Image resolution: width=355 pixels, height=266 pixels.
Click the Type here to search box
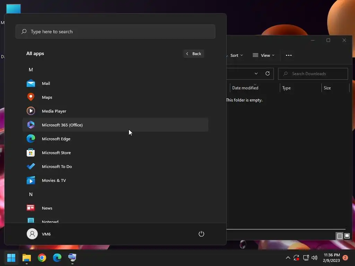click(115, 32)
